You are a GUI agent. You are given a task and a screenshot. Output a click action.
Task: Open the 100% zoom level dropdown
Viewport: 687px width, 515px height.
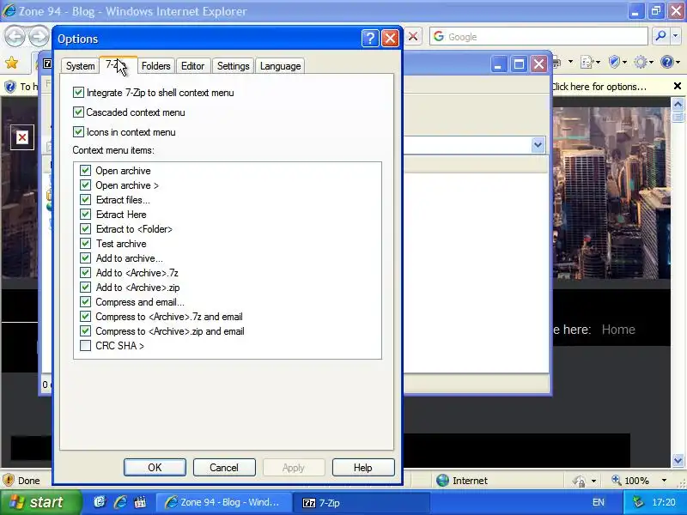tap(664, 481)
